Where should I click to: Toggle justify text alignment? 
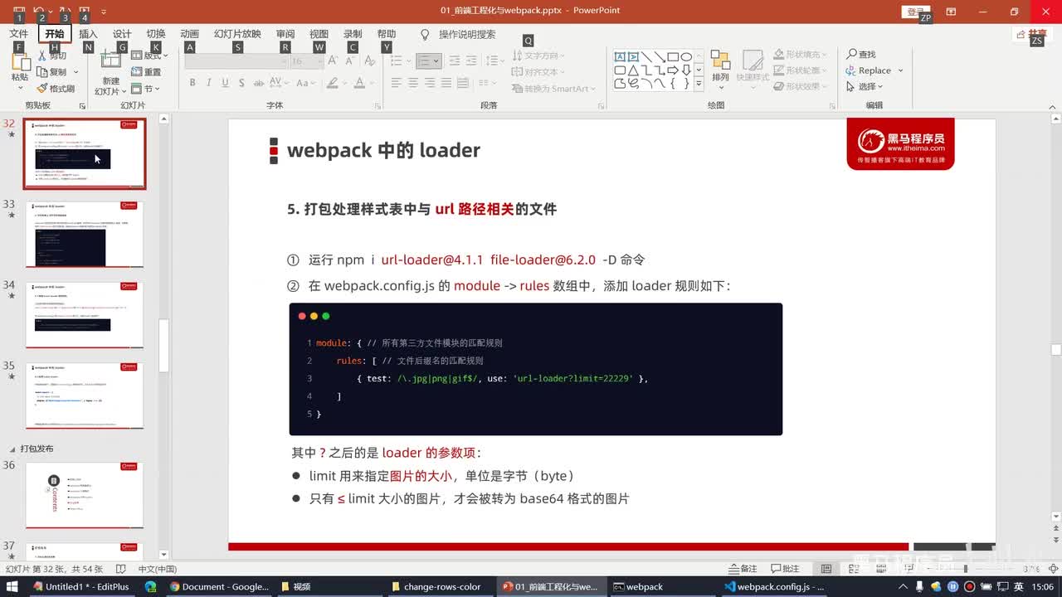446,83
